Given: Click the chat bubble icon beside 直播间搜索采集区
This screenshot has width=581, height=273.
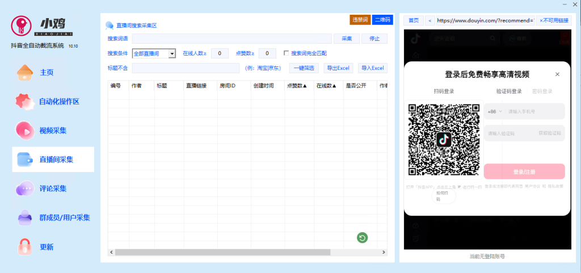Looking at the screenshot, I should click(x=110, y=26).
